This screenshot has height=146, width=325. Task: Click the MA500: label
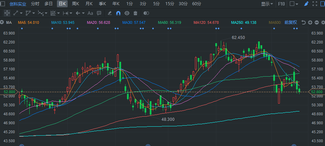tap(275, 22)
